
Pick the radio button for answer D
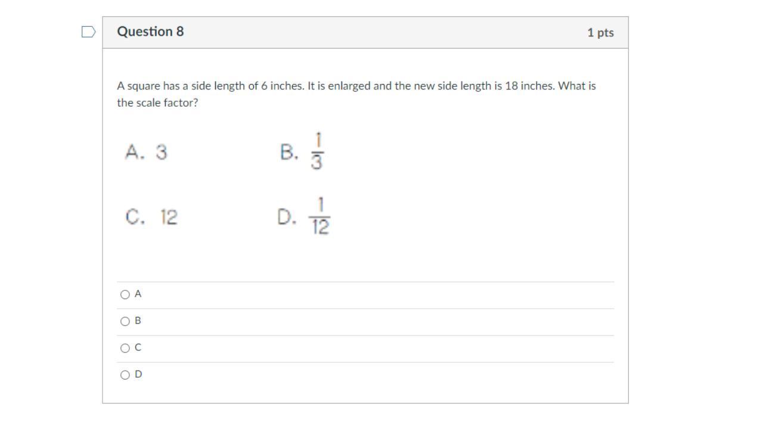click(x=125, y=375)
